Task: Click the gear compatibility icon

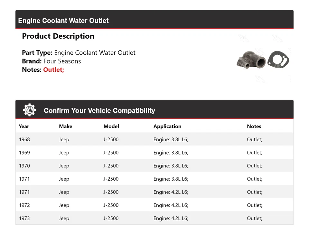Action: [x=29, y=110]
